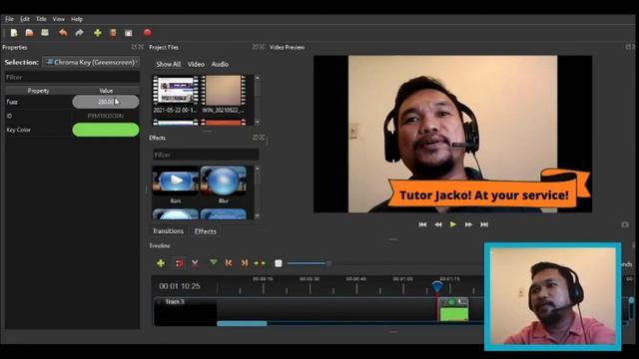Open the View menu
Image resolution: width=639 pixels, height=359 pixels.
click(x=58, y=19)
